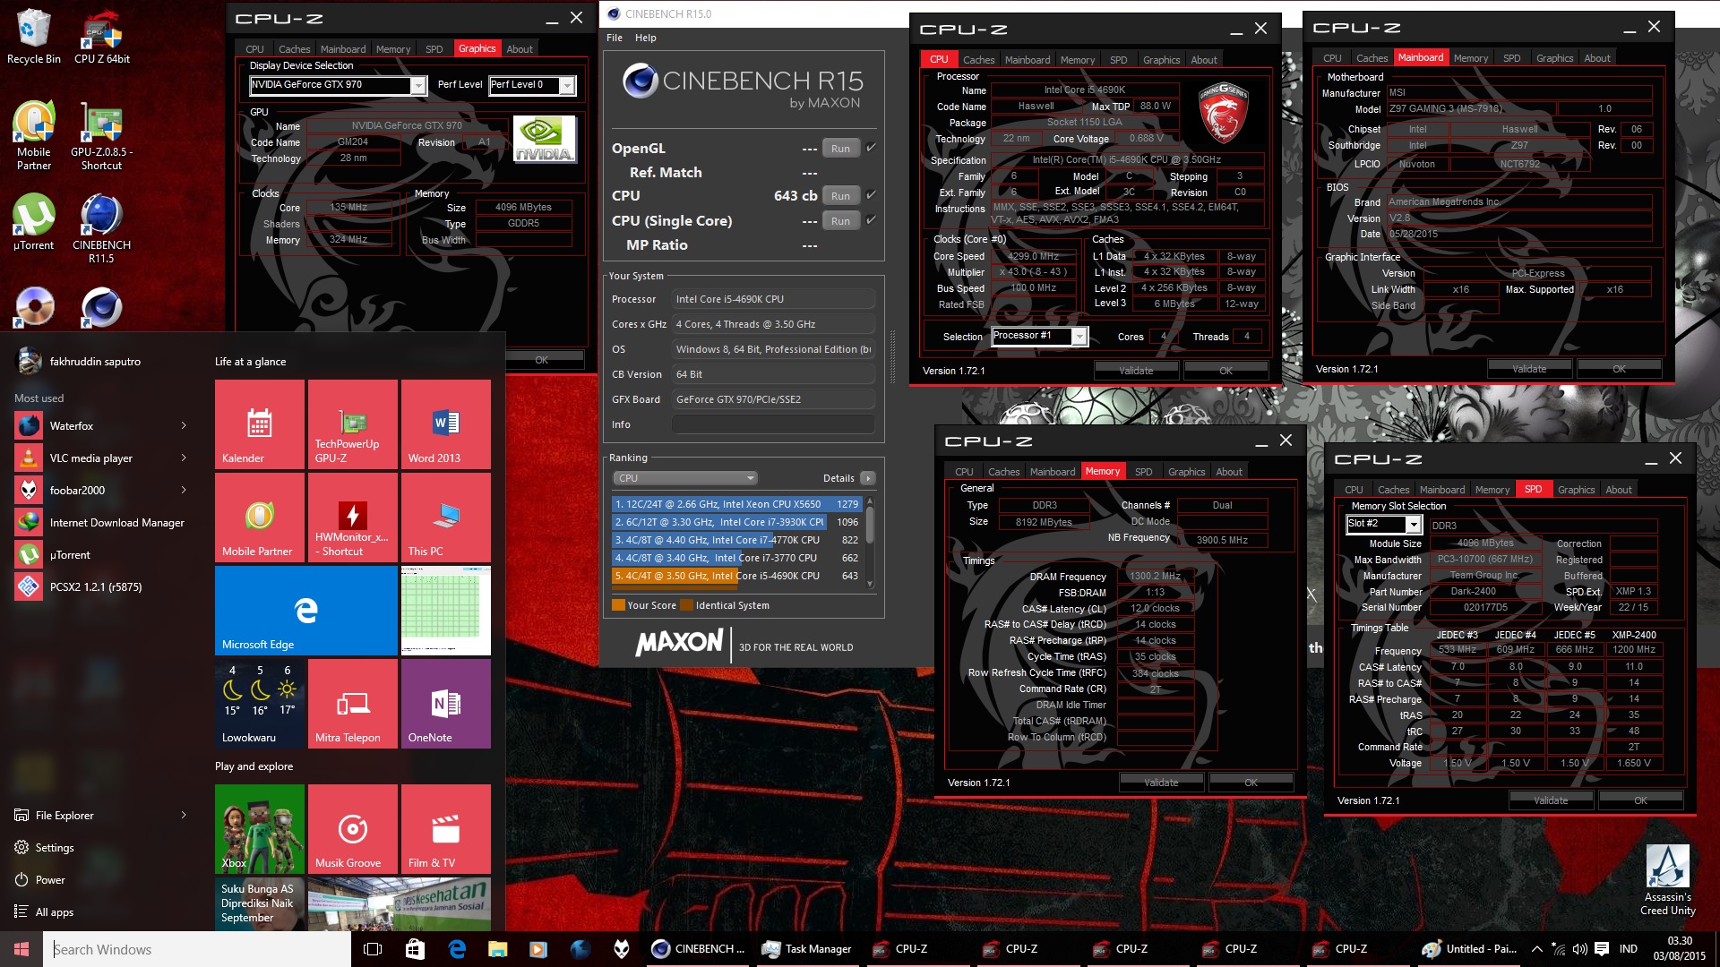The height and width of the screenshot is (967, 1720).
Task: Open the OneNote tile
Action: point(446,704)
